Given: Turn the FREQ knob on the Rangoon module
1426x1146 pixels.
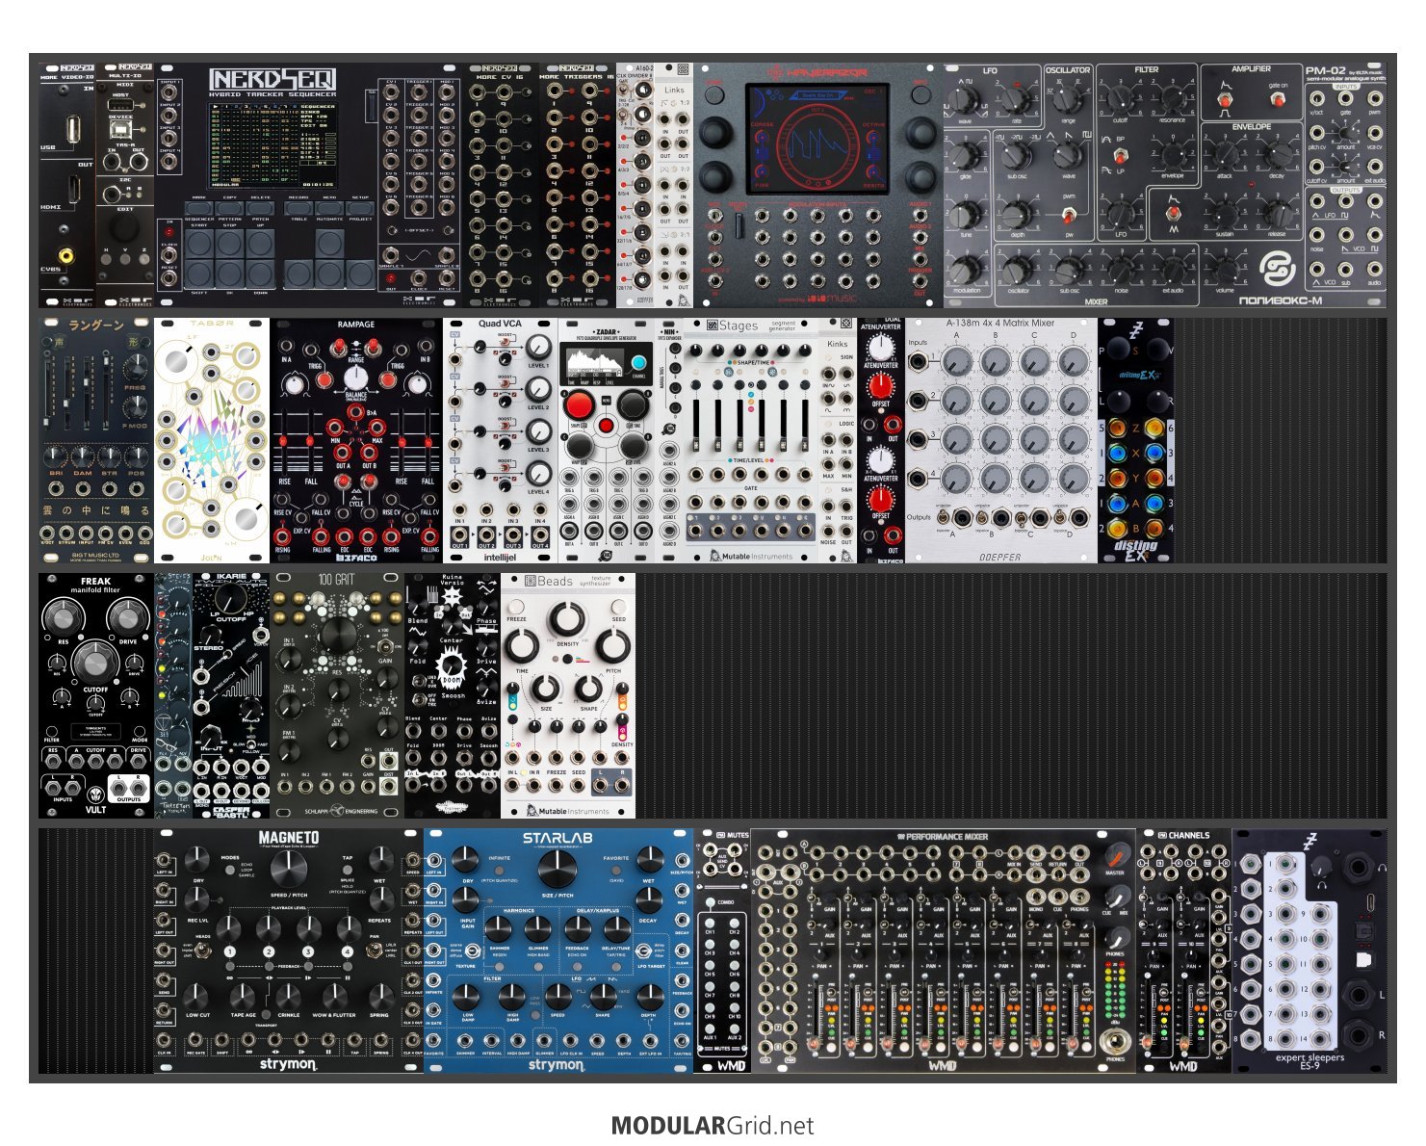Looking at the screenshot, I should click(135, 368).
